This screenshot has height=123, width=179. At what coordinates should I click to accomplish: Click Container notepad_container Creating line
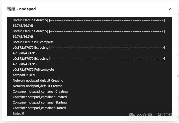pos(40,91)
